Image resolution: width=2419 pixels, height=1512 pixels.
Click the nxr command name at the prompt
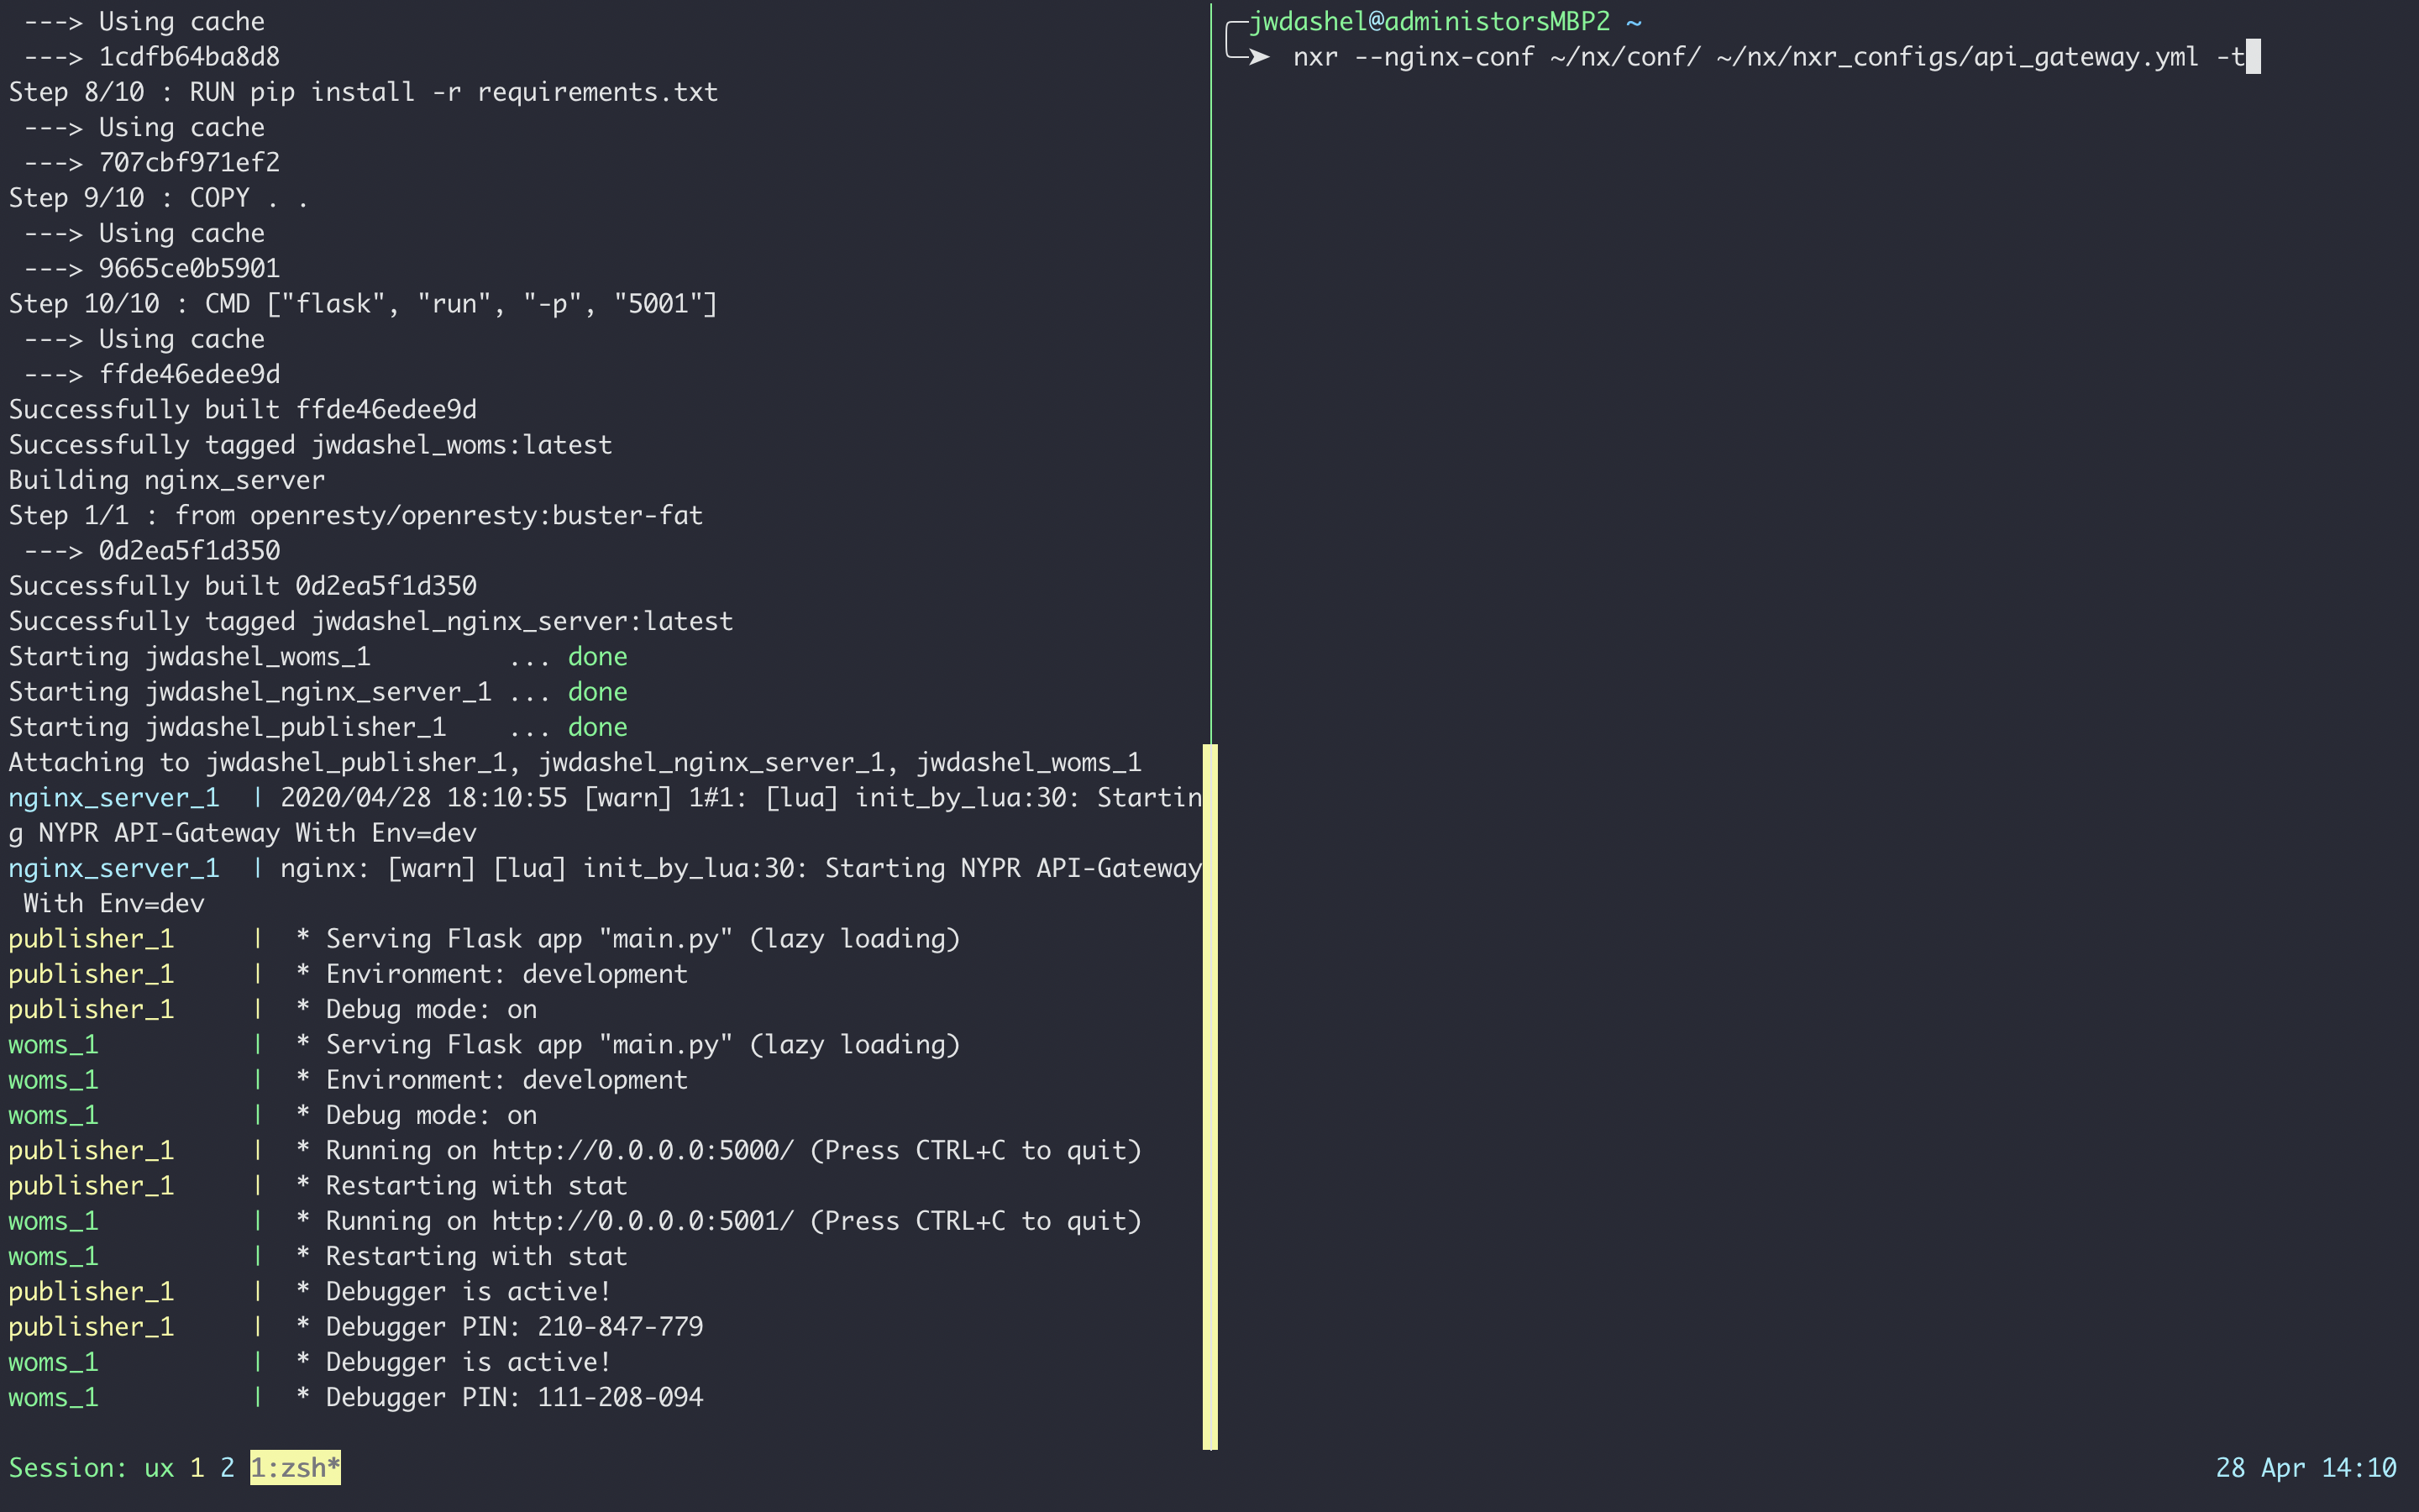point(1314,57)
